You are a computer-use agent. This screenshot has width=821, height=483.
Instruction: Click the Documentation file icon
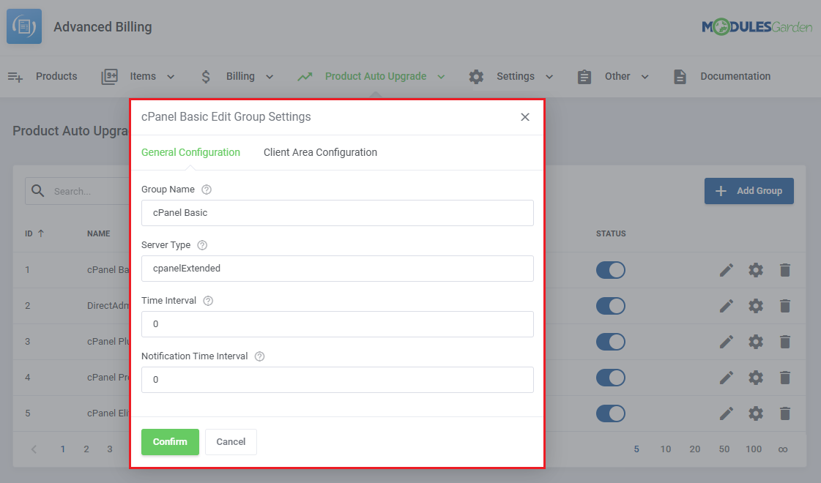[x=680, y=77]
